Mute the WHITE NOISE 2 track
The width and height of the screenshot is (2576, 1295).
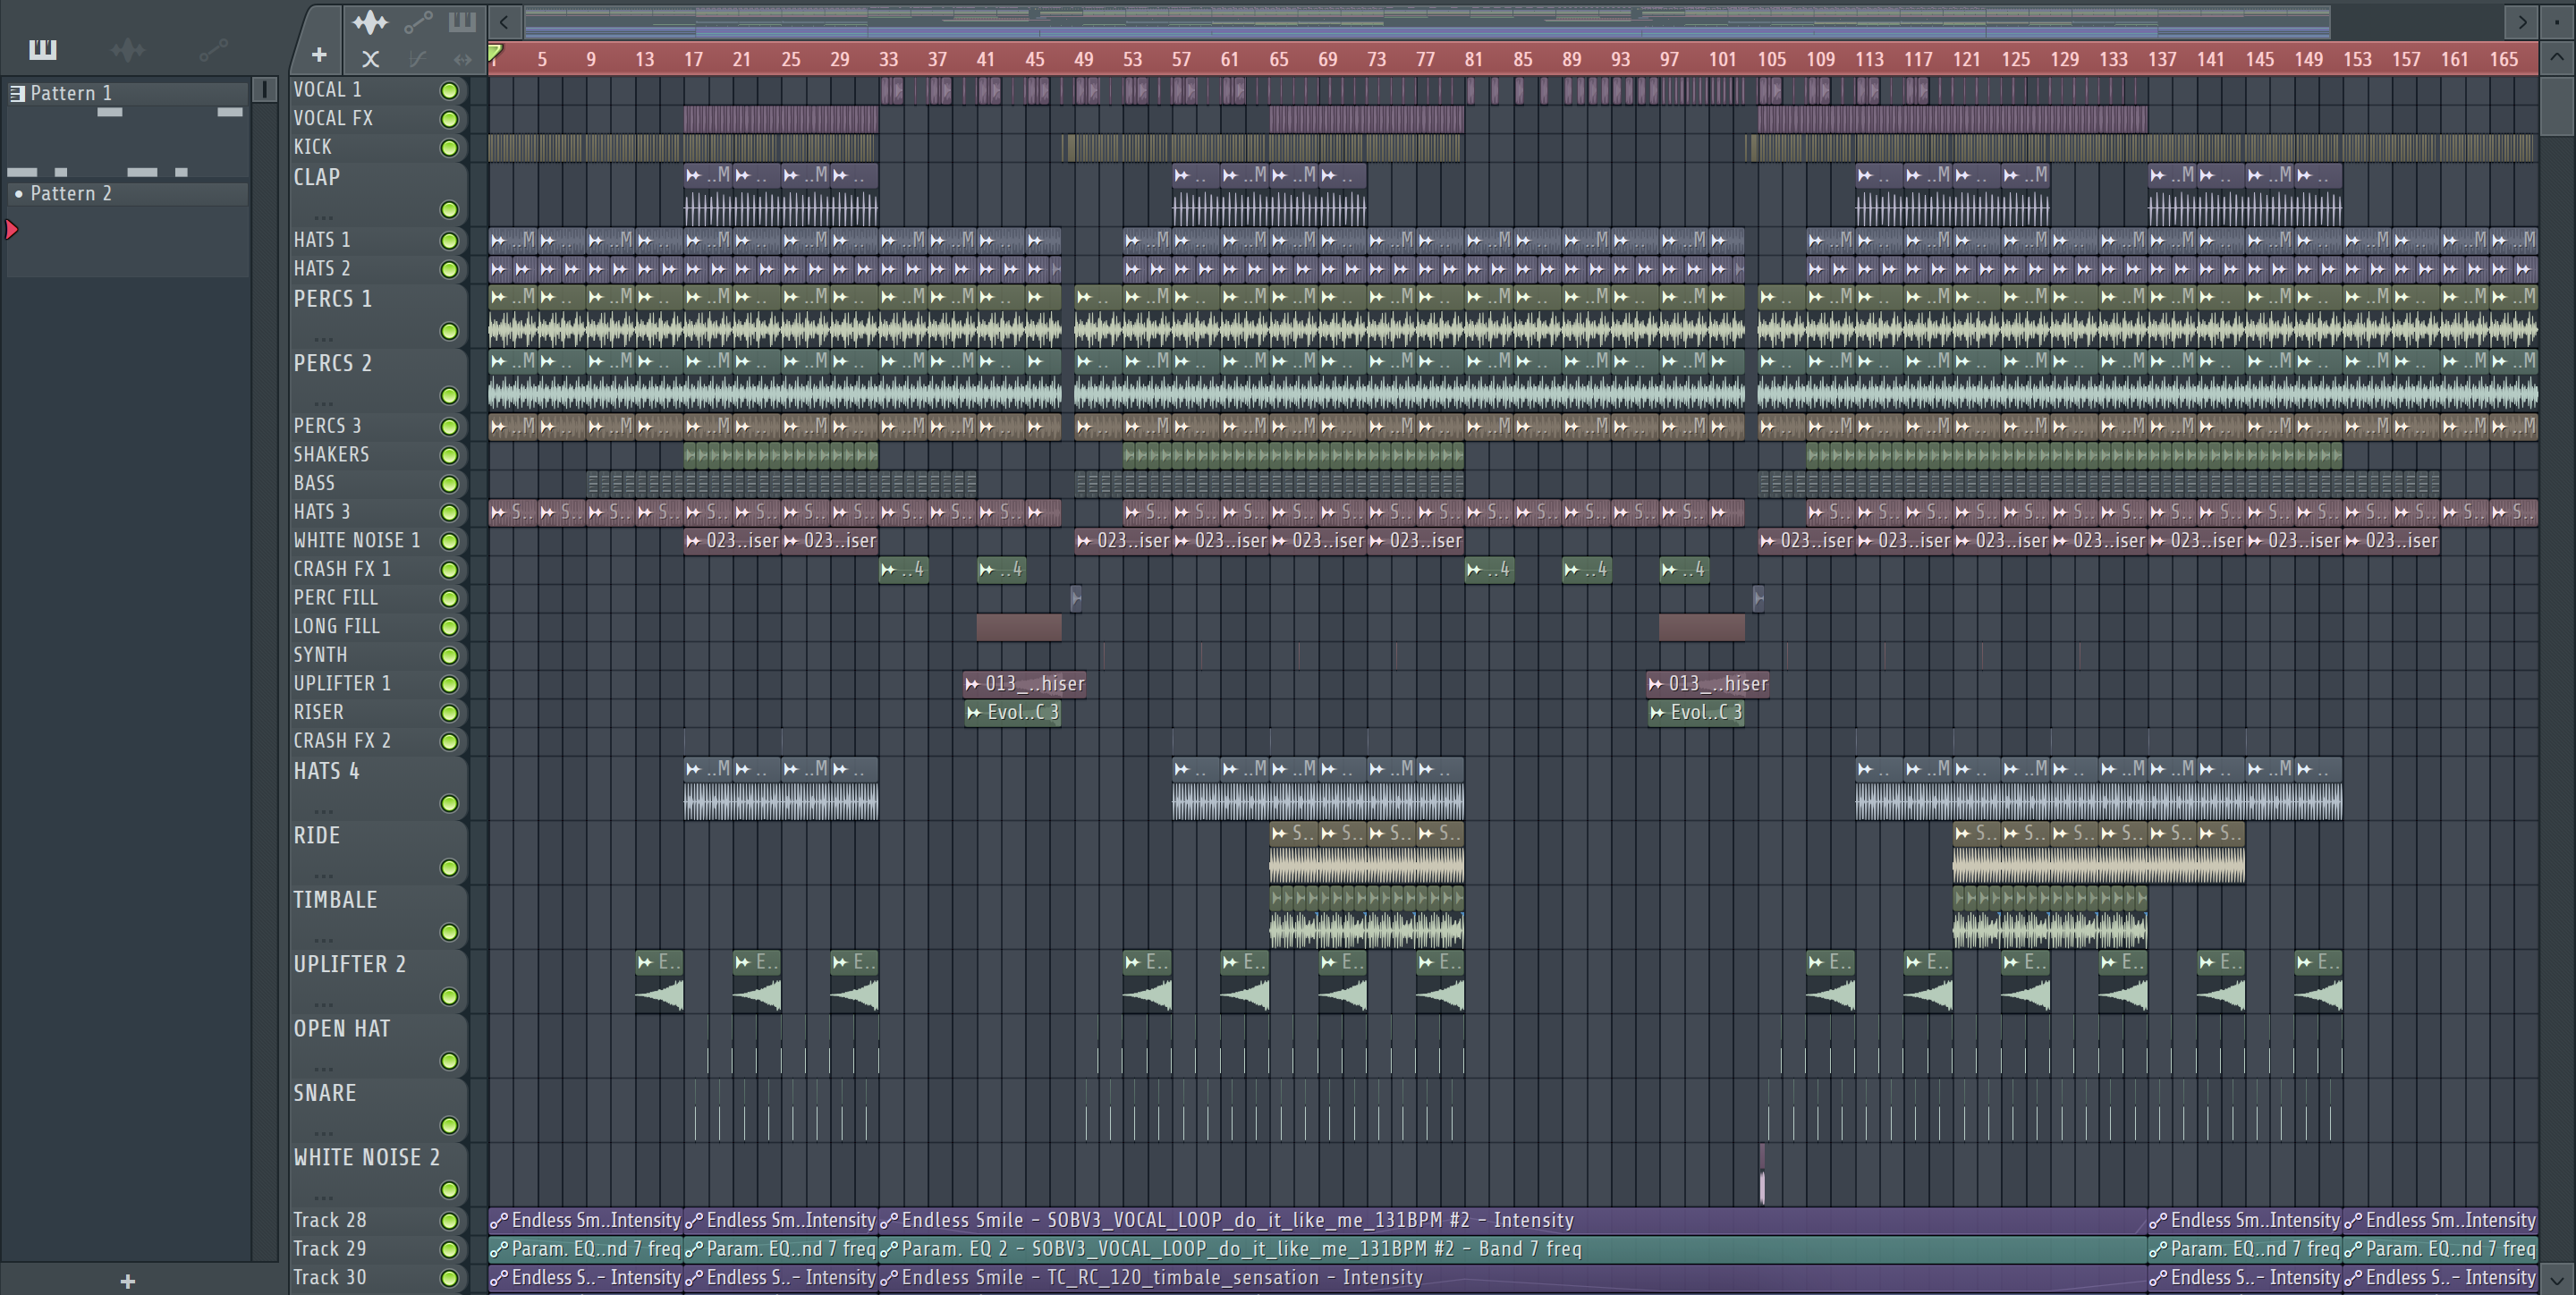coord(449,1189)
